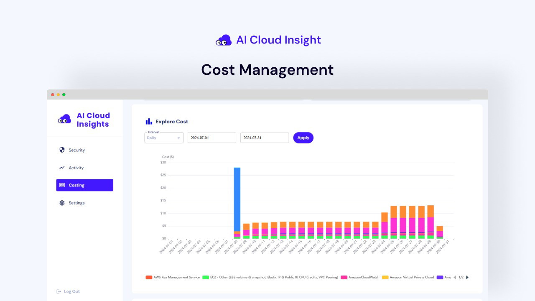The width and height of the screenshot is (535, 301).
Task: Click the AI Cloud Insight header cloud logo
Action: click(224, 40)
